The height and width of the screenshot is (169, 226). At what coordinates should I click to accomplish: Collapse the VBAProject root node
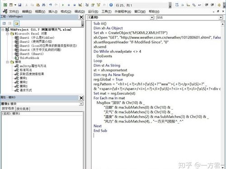(x=3, y=30)
